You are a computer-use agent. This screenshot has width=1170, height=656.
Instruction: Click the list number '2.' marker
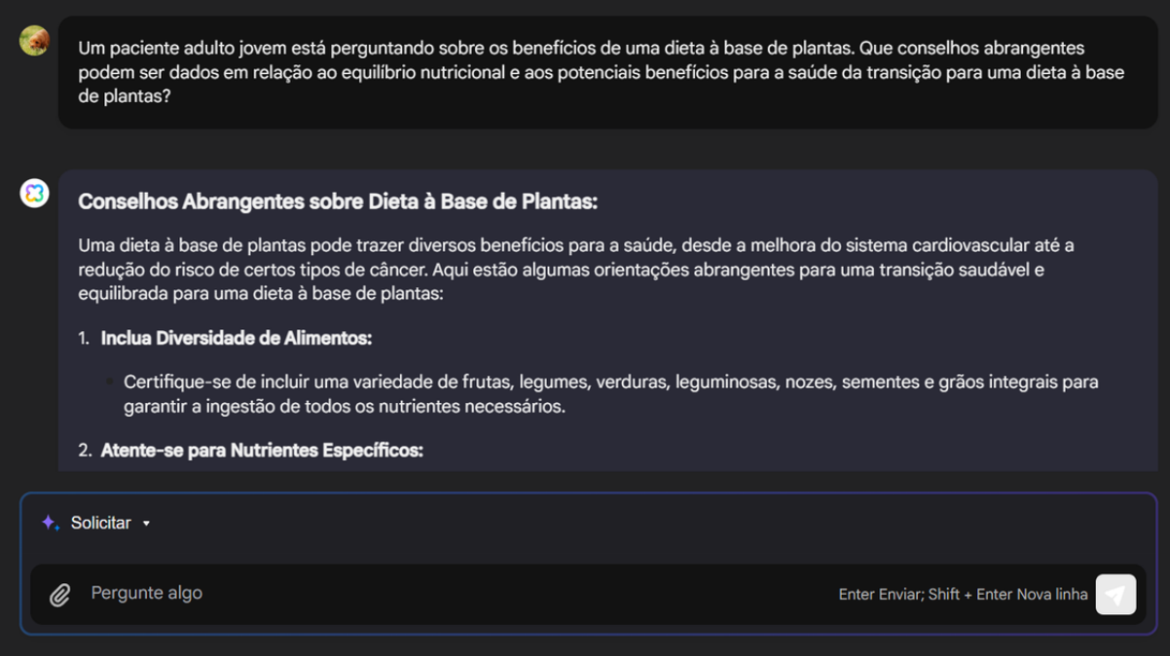point(85,451)
